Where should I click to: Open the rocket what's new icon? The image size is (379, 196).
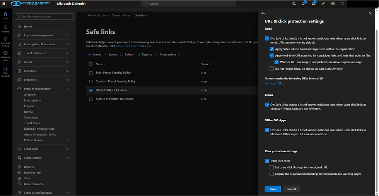[x=304, y=3]
